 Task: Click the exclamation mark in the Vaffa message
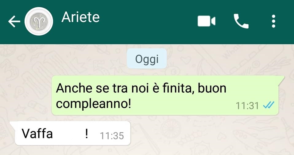(x=87, y=134)
